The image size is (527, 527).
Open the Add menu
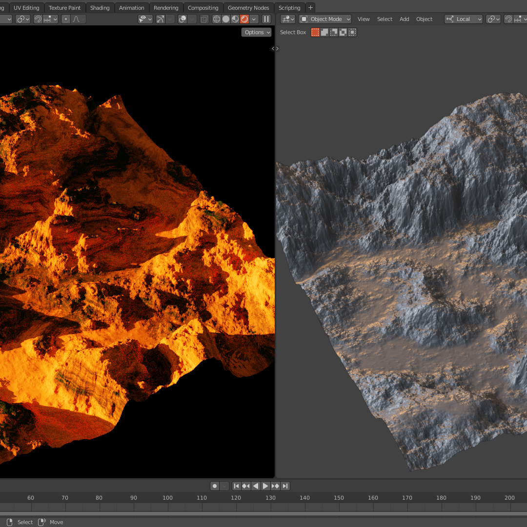click(405, 19)
